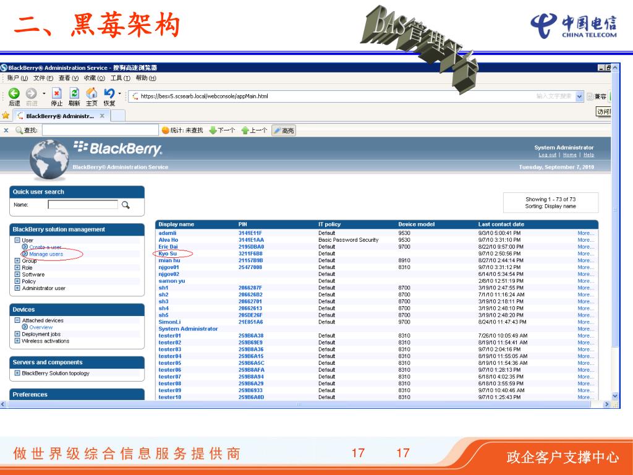Open user Alva Ho
This screenshot has width=633, height=475.
pos(168,240)
